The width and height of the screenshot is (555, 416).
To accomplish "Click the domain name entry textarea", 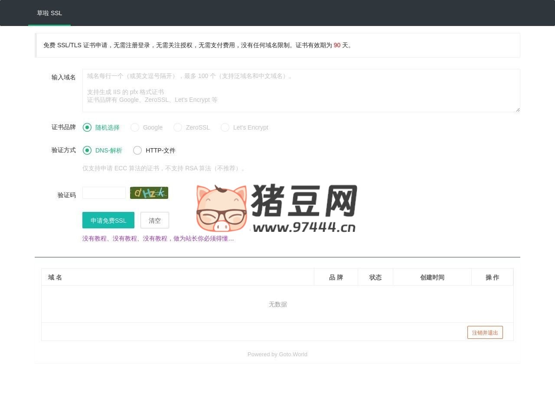I will pyautogui.click(x=301, y=90).
